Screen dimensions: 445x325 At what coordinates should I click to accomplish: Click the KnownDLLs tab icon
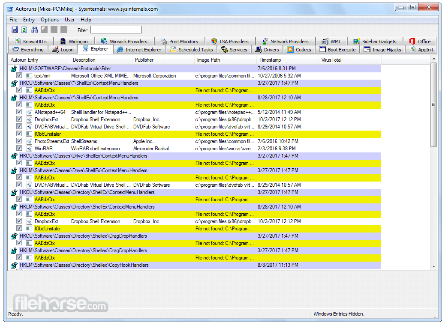pos(18,41)
